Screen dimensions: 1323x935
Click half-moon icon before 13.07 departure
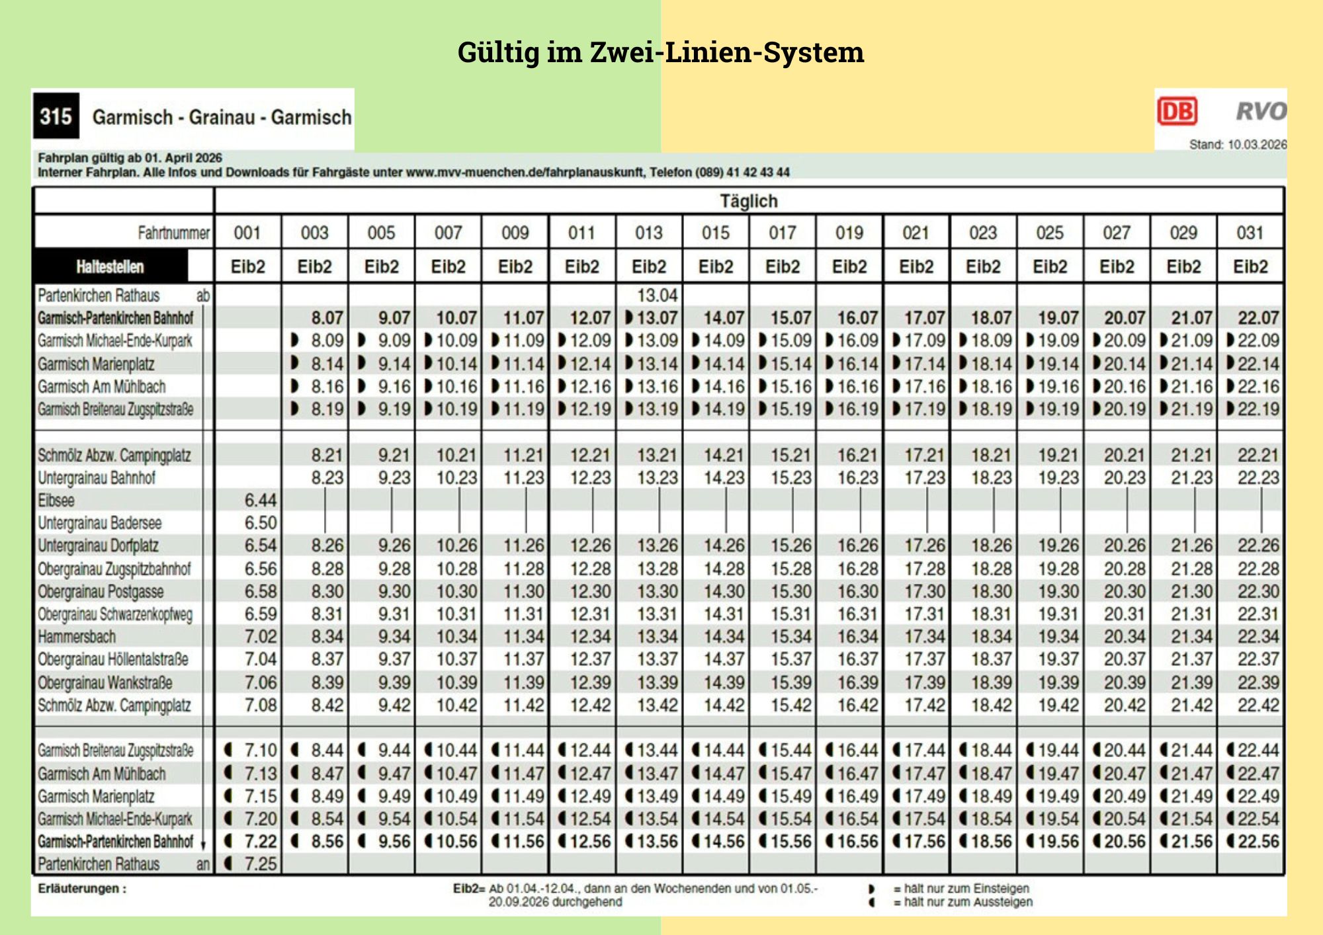point(629,318)
